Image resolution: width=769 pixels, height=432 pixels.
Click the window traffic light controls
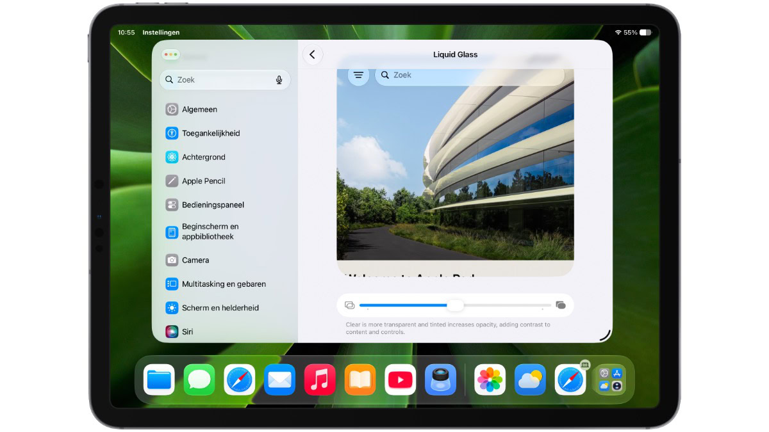(x=170, y=55)
